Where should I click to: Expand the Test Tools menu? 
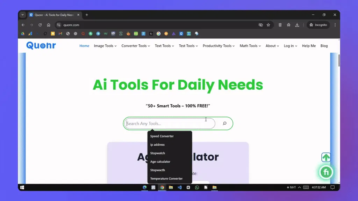click(x=188, y=46)
